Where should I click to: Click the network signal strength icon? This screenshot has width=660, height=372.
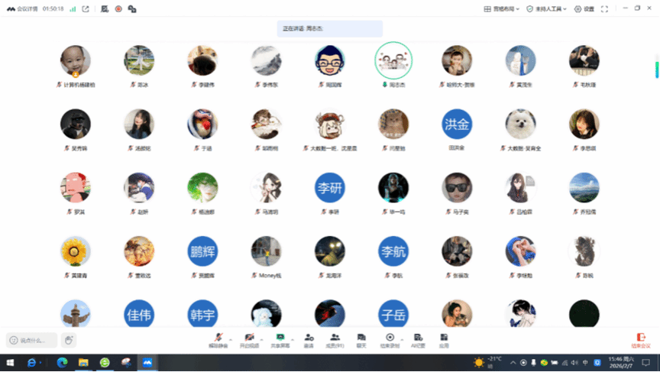[73, 9]
